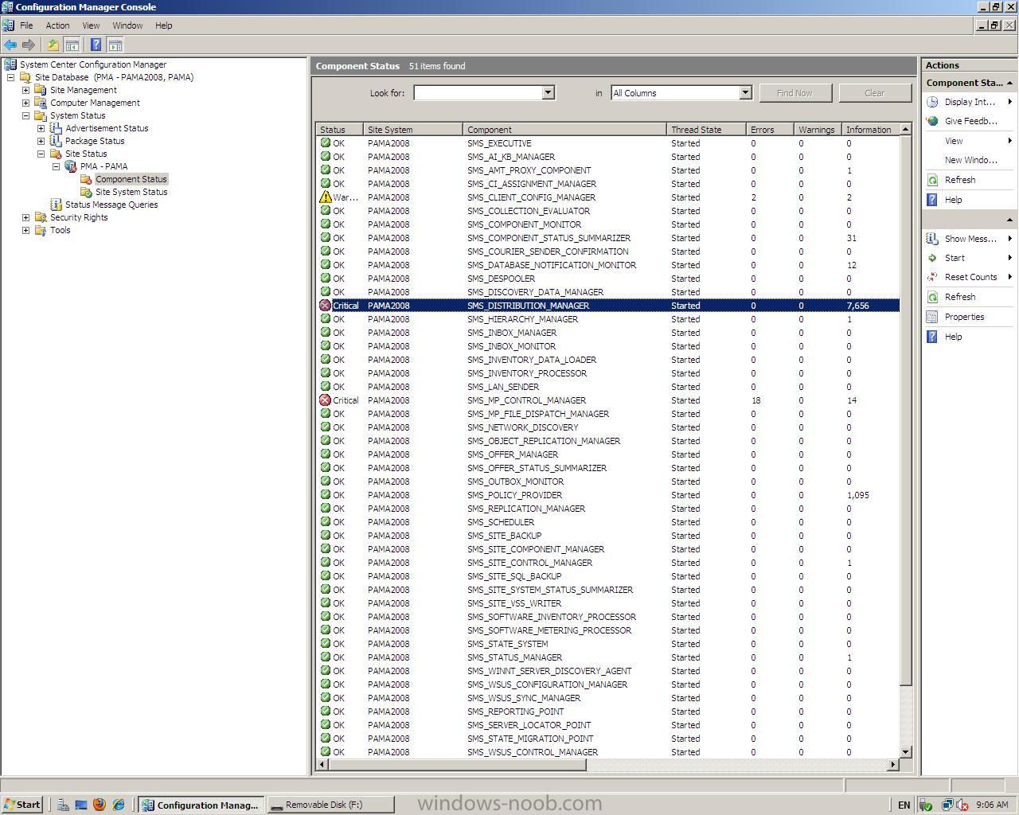Open the Help menu
The width and height of the screenshot is (1019, 815).
point(163,25)
